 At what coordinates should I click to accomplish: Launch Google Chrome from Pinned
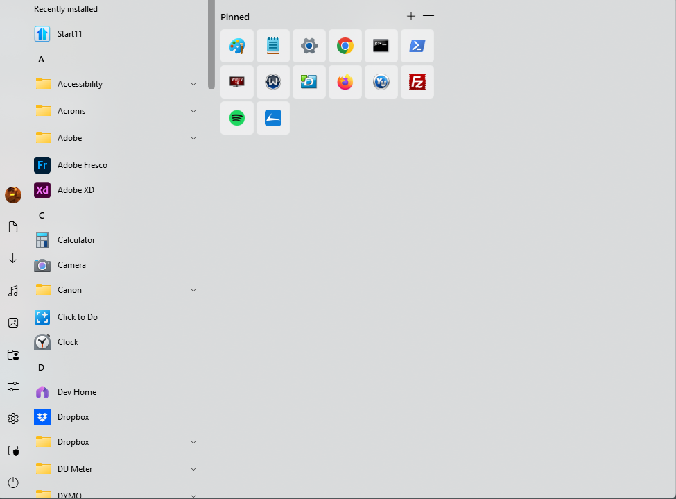click(x=345, y=46)
